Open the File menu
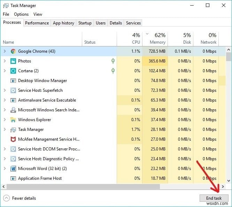 [x=6, y=14]
